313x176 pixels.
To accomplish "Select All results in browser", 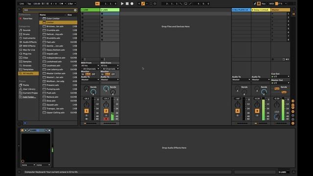I will 28,73.
